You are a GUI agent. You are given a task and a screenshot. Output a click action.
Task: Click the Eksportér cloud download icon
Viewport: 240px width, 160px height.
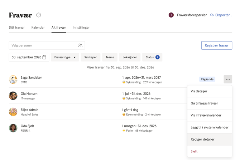[x=212, y=15]
